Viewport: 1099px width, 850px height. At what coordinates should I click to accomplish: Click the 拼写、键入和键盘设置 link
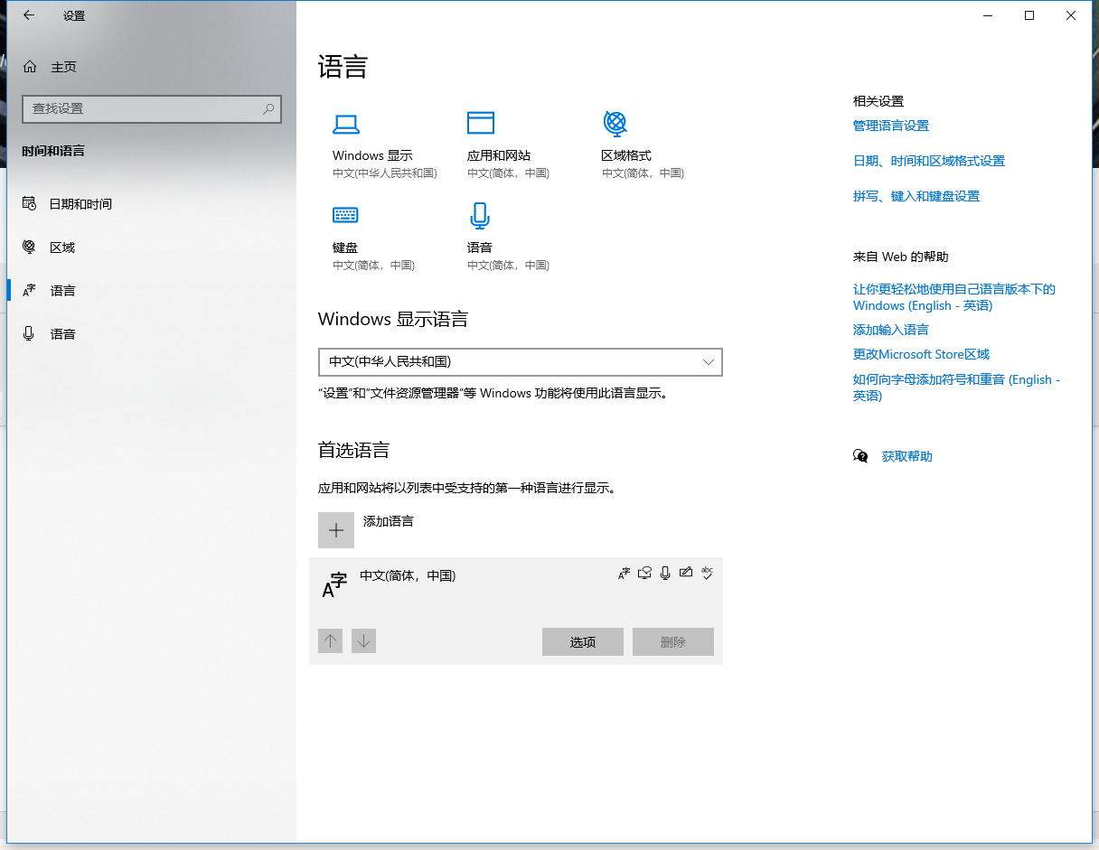point(916,196)
